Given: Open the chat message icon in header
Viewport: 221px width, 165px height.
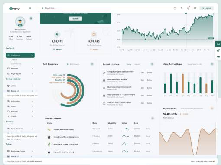Looking at the screenshot, I should click(x=195, y=8).
